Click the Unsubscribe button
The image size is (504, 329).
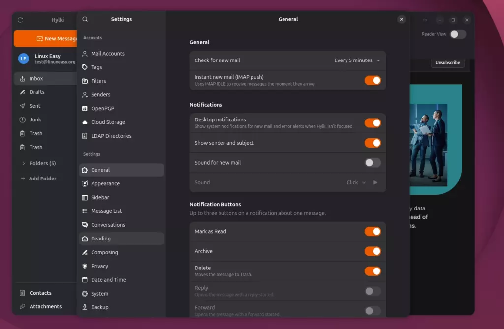point(447,62)
